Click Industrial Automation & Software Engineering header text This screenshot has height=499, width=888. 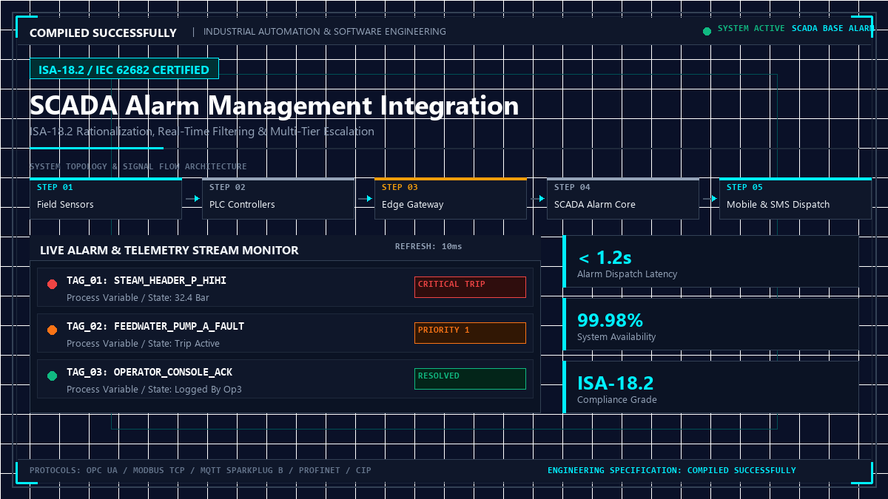[325, 32]
